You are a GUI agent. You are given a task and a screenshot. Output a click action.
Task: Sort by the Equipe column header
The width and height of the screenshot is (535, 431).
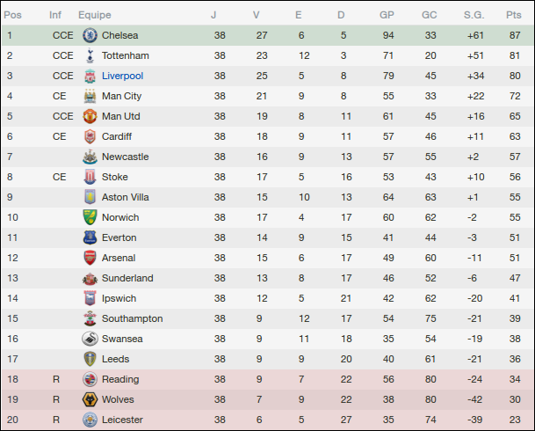94,15
